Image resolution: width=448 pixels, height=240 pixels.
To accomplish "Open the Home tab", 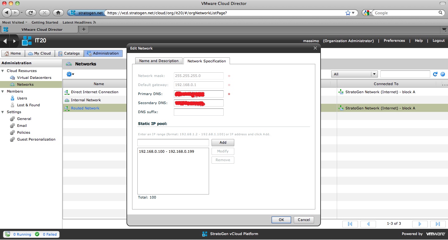I will click(13, 53).
